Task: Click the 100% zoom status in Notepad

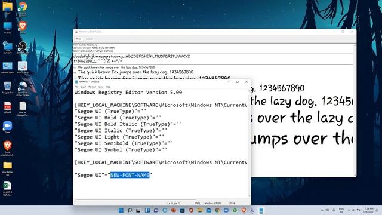Action: [x=198, y=203]
